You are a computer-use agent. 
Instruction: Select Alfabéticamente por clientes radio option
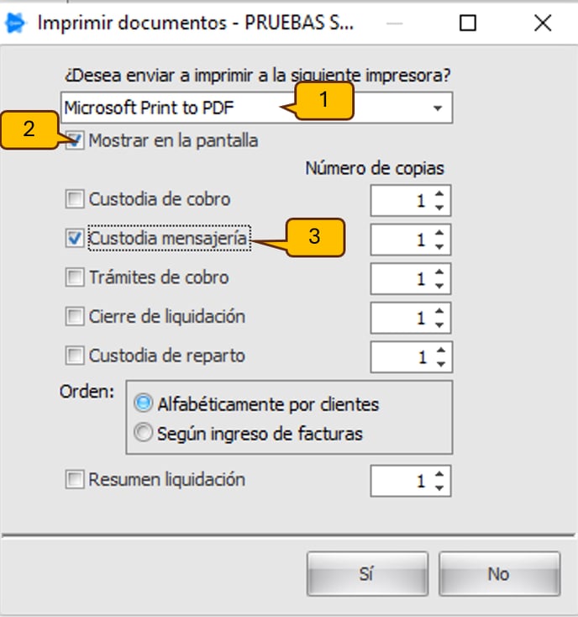click(143, 403)
